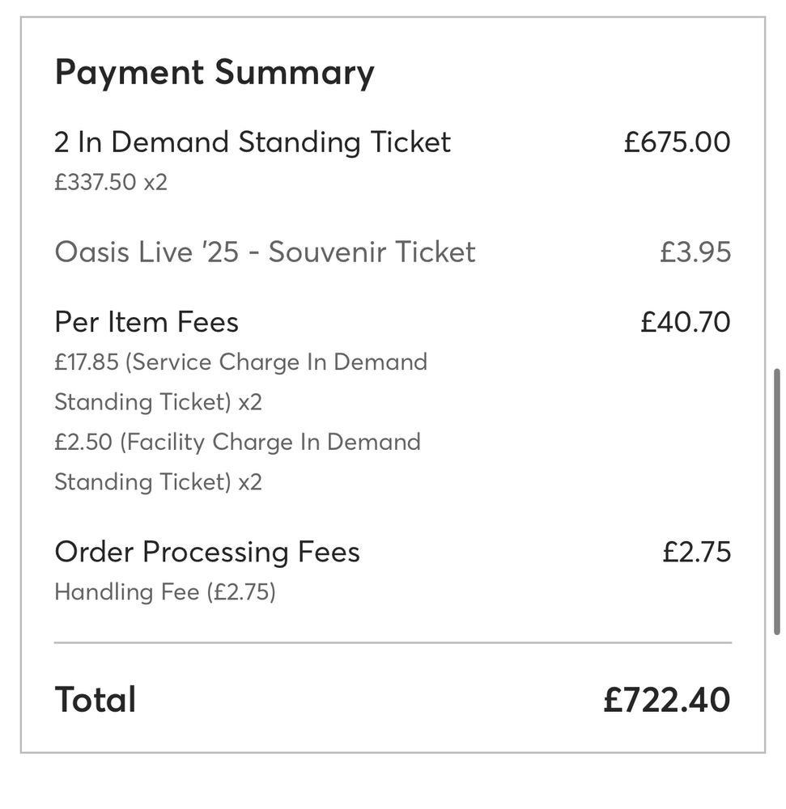Click the £722.40 total amount
This screenshot has width=786, height=809.
(x=666, y=700)
